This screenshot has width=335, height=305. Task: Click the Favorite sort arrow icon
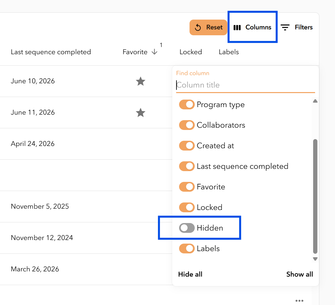pos(154,52)
